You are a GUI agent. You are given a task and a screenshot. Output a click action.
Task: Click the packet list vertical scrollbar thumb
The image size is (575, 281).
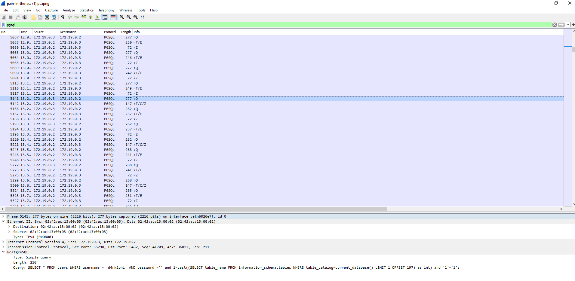(x=573, y=50)
